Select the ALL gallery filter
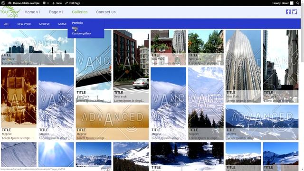The image size is (304, 171). [x=6, y=24]
